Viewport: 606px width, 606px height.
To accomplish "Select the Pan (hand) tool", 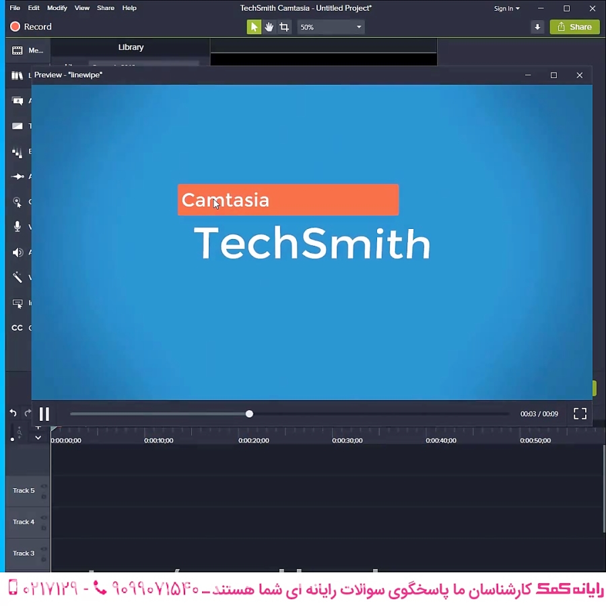I will pyautogui.click(x=269, y=26).
